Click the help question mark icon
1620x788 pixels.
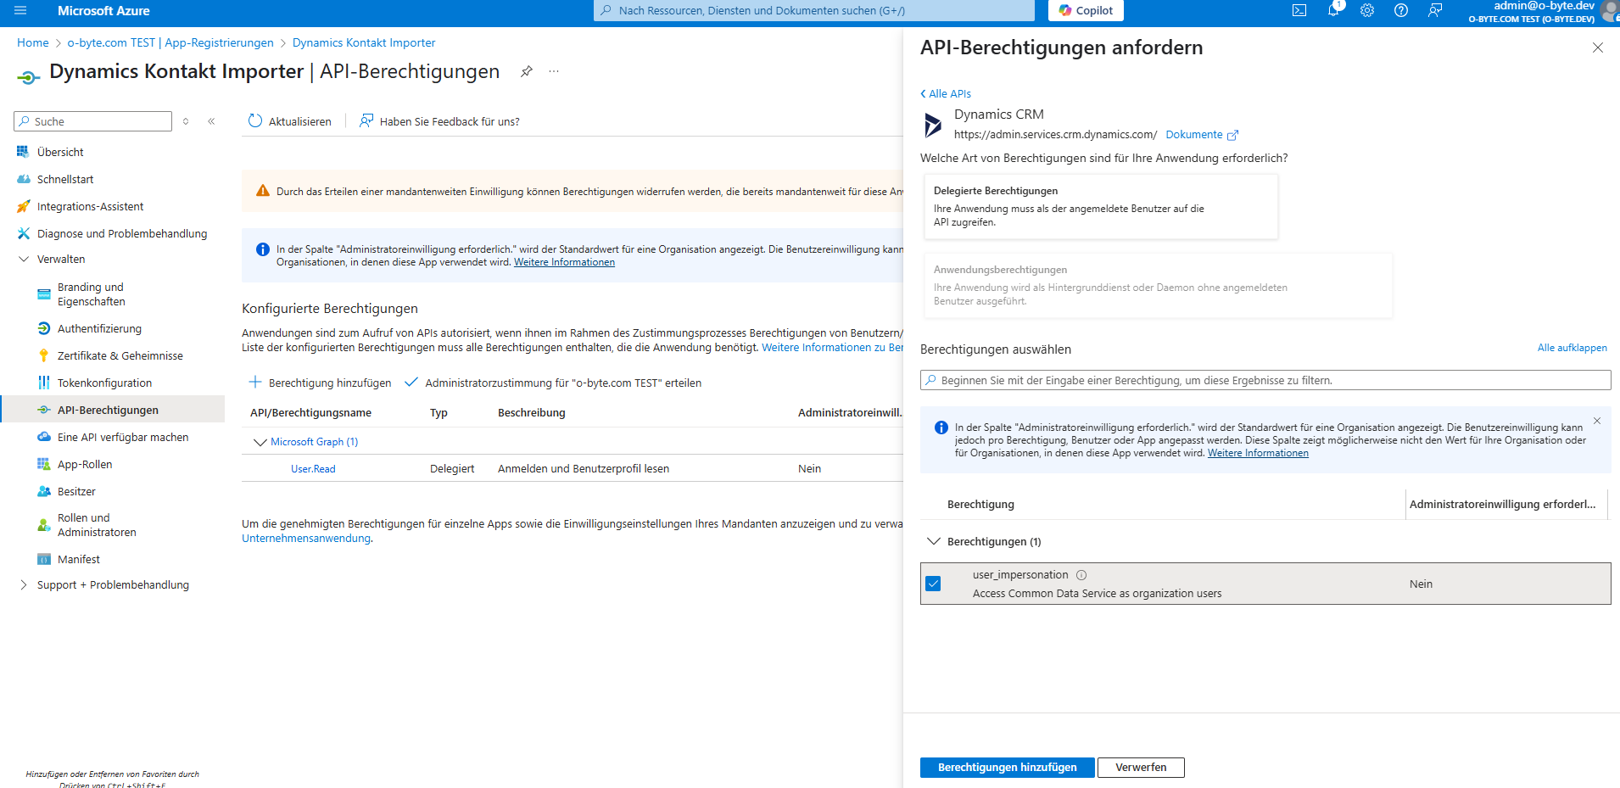[1401, 11]
